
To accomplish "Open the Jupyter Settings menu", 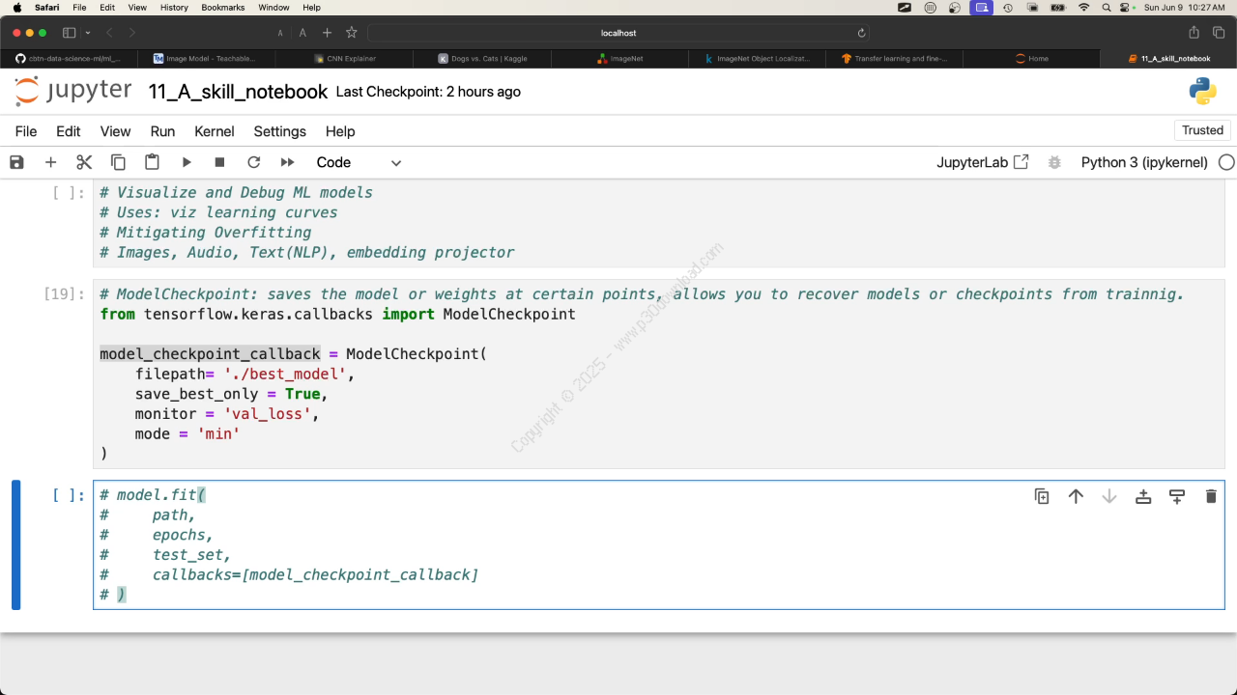I will pyautogui.click(x=279, y=131).
